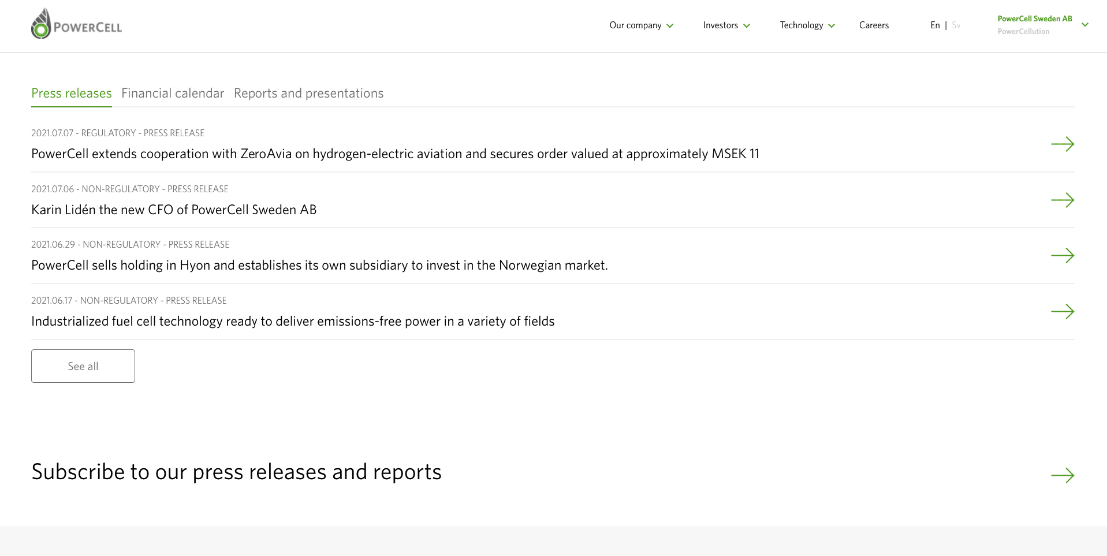
Task: Switch to Reports and presentations tab
Action: pos(309,94)
